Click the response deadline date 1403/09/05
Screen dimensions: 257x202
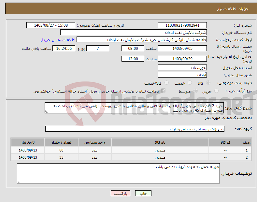[x=182, y=48]
